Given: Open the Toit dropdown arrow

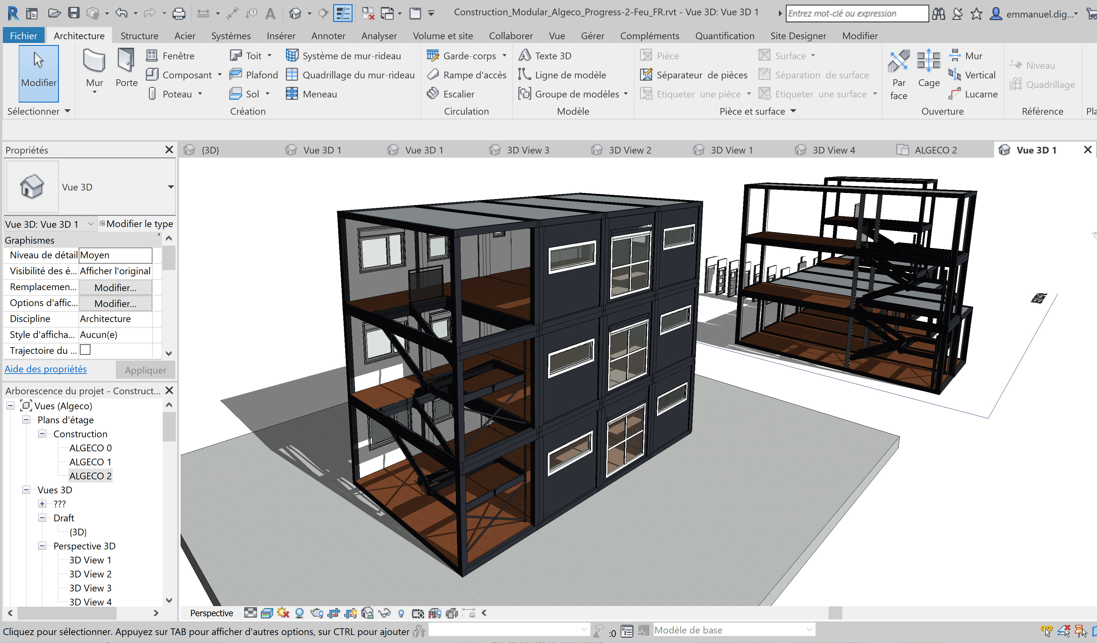Looking at the screenshot, I should [x=269, y=56].
